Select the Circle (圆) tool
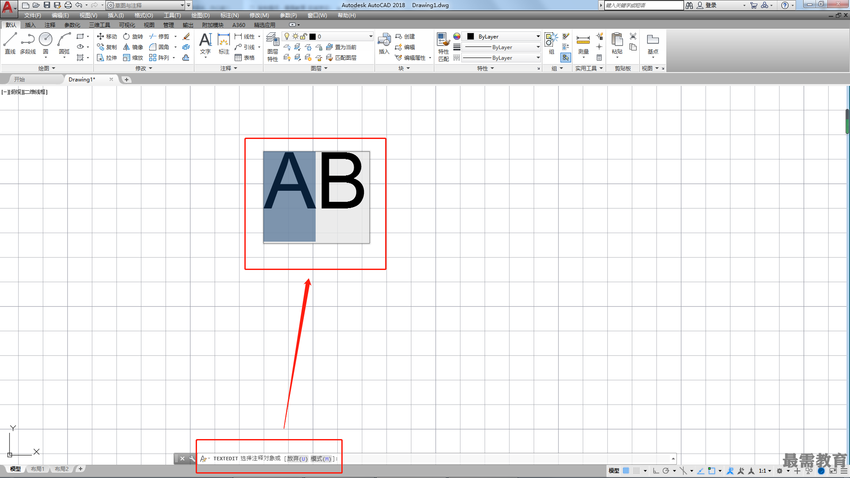Viewport: 850px width, 478px height. (46, 43)
